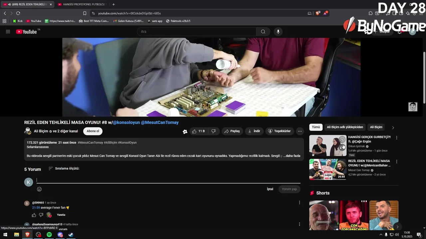The image size is (426, 239).
Task: Open options menu for @SNN65 comment
Action: point(299,202)
